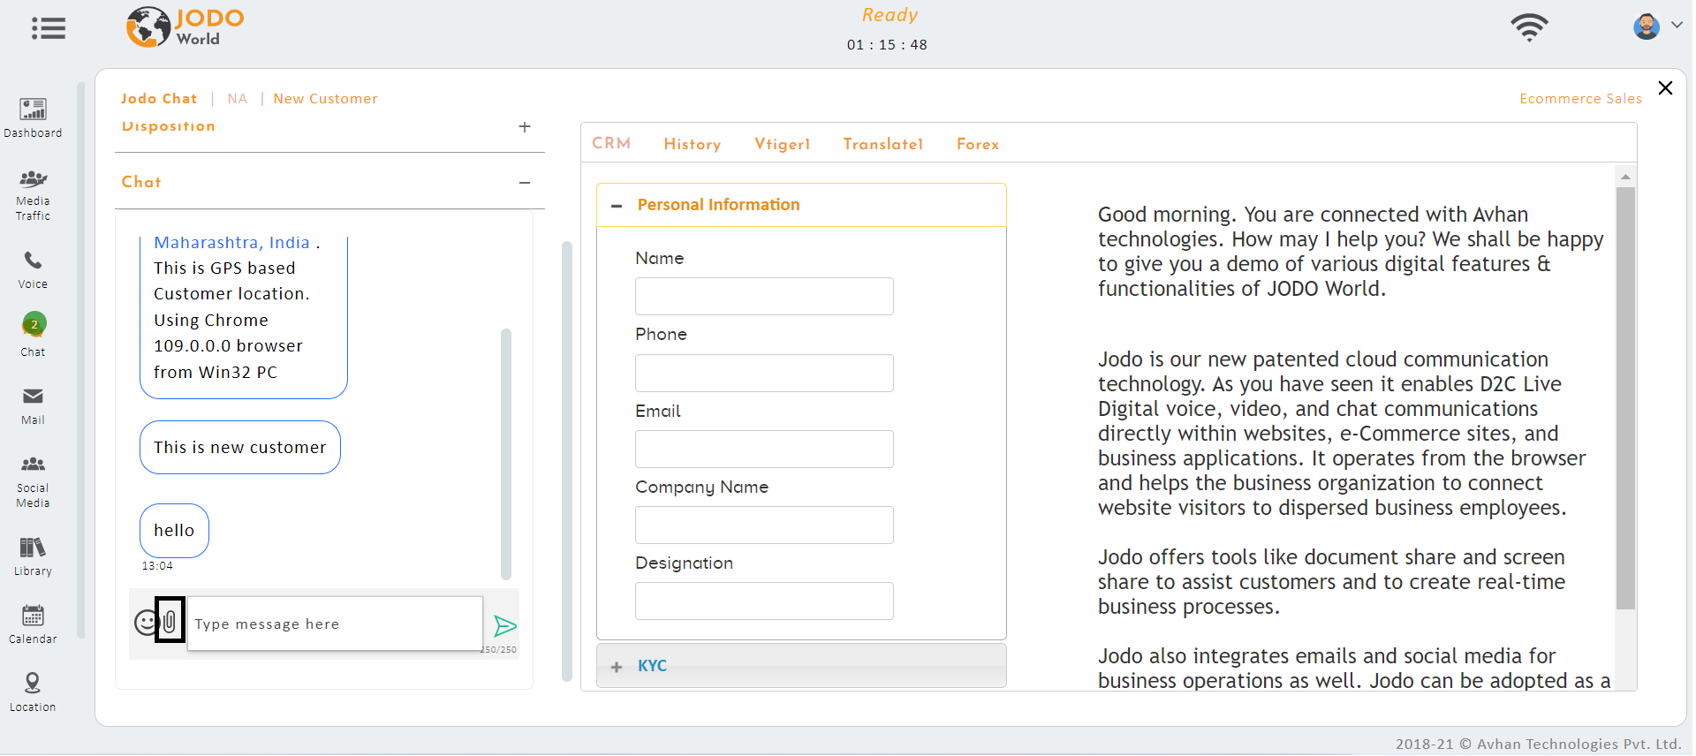The image size is (1696, 756).
Task: Click the Email input field
Action: point(764,449)
